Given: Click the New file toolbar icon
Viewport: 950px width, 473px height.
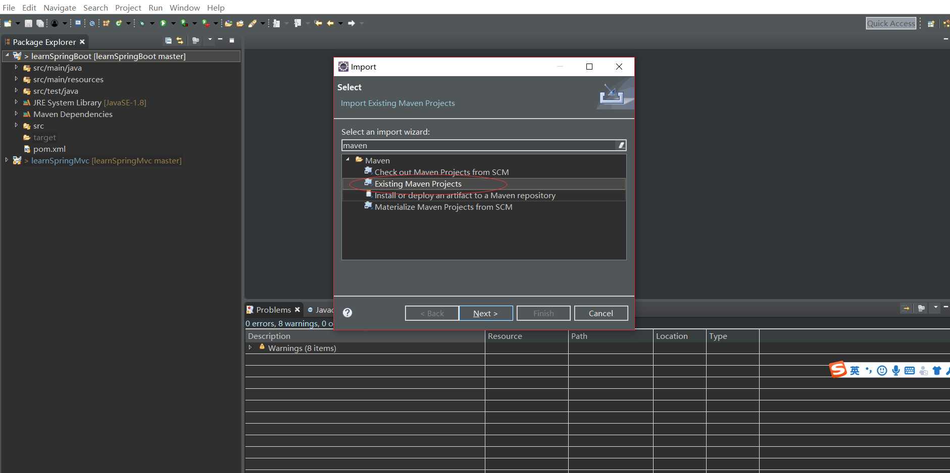Looking at the screenshot, I should coord(8,23).
